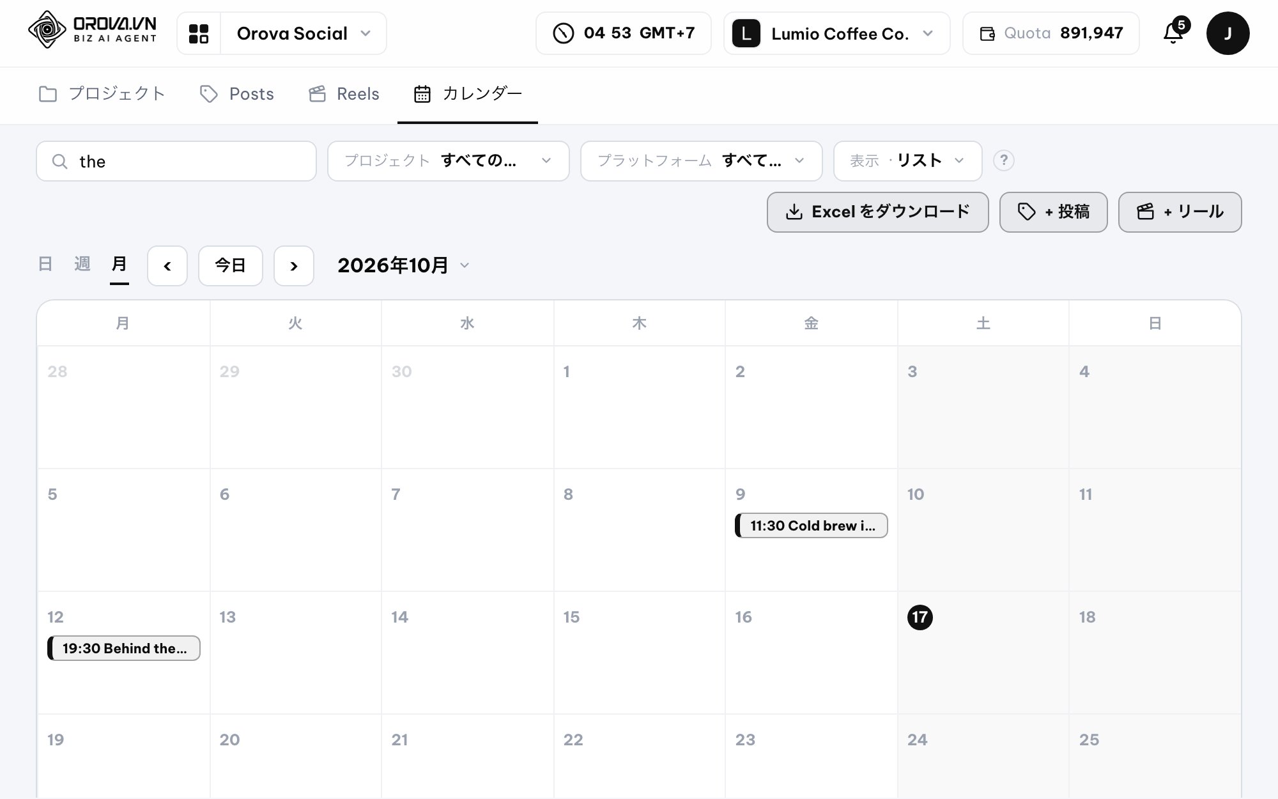The image size is (1278, 799).
Task: Expand the Lumio Coffee Co. workspace dropdown
Action: coord(837,33)
